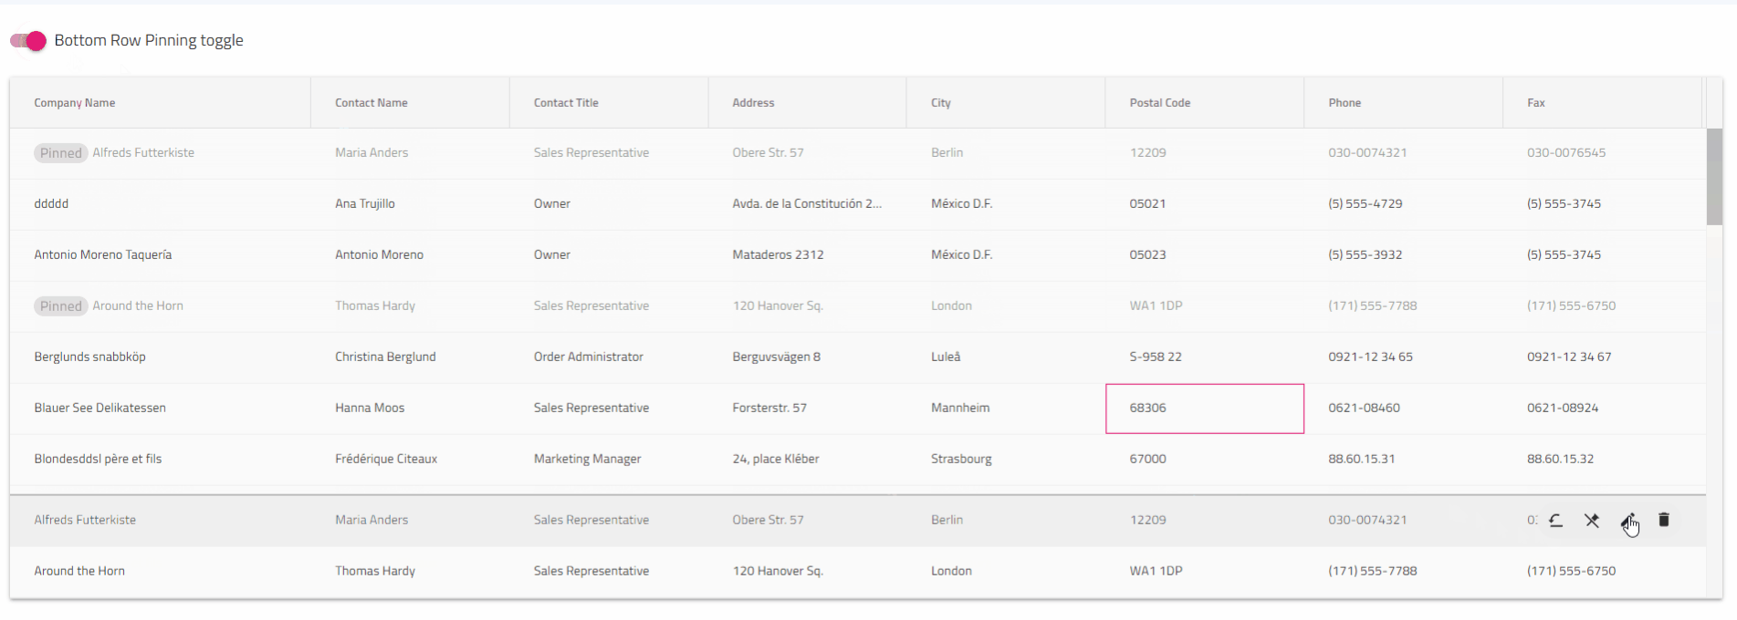This screenshot has width=1737, height=620.
Task: Select the ddddd company name cell
Action: (51, 204)
